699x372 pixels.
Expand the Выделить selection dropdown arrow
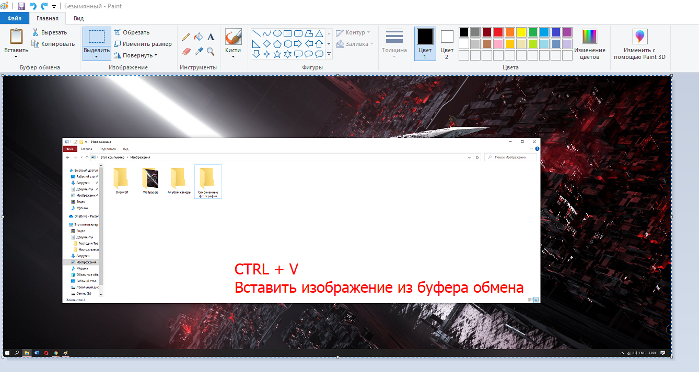[x=97, y=57]
